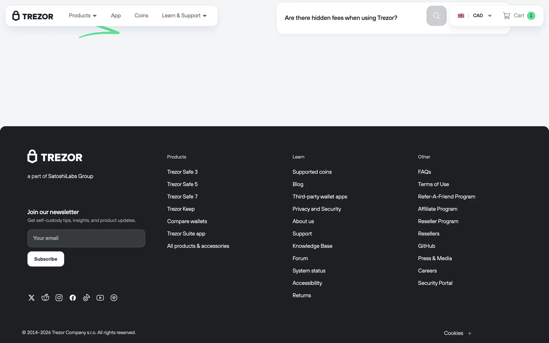Open the footer Support link
Viewport: 549px width, 343px height.
tap(302, 234)
